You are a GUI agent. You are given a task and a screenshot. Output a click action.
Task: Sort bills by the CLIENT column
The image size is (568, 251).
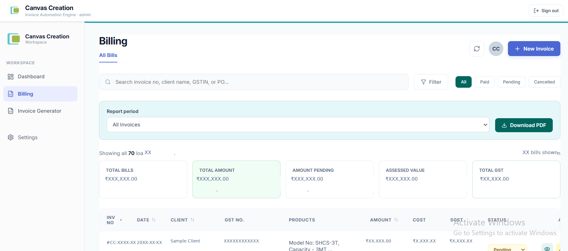pyautogui.click(x=183, y=220)
